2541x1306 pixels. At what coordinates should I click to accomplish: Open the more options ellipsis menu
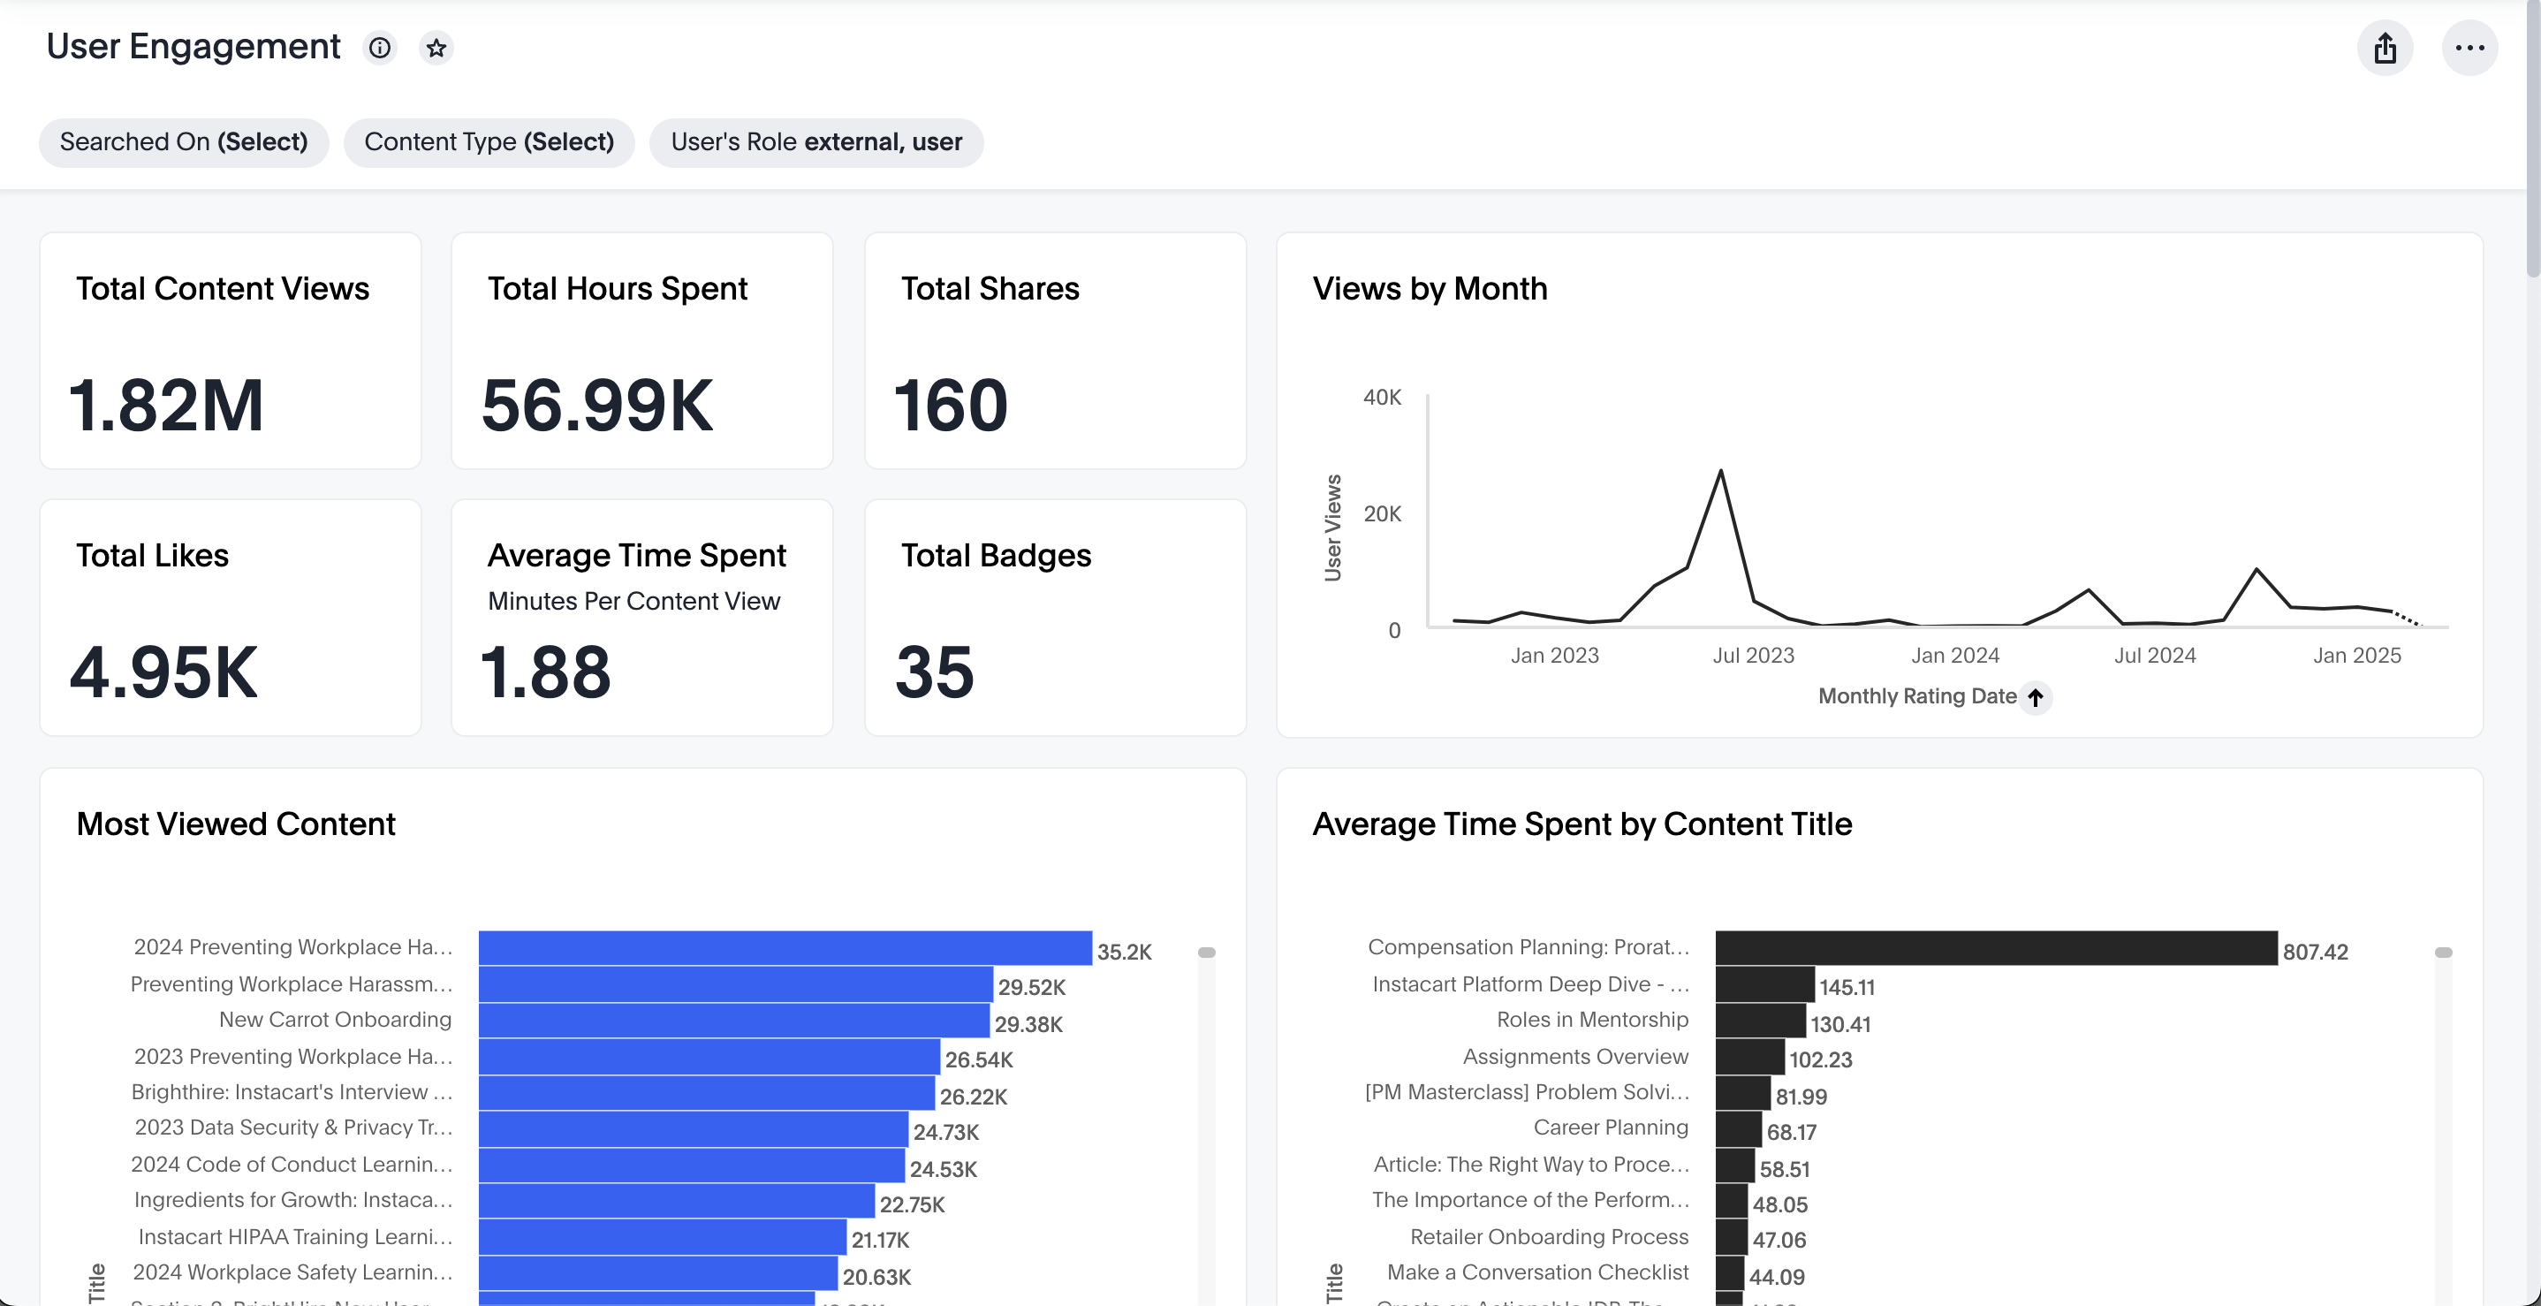pyautogui.click(x=2469, y=48)
